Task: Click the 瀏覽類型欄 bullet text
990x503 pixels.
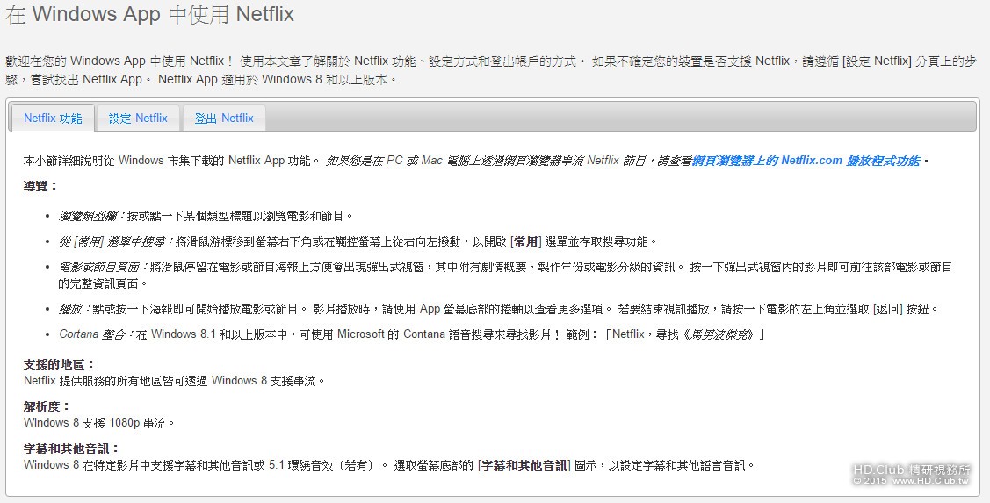Action: pos(206,217)
